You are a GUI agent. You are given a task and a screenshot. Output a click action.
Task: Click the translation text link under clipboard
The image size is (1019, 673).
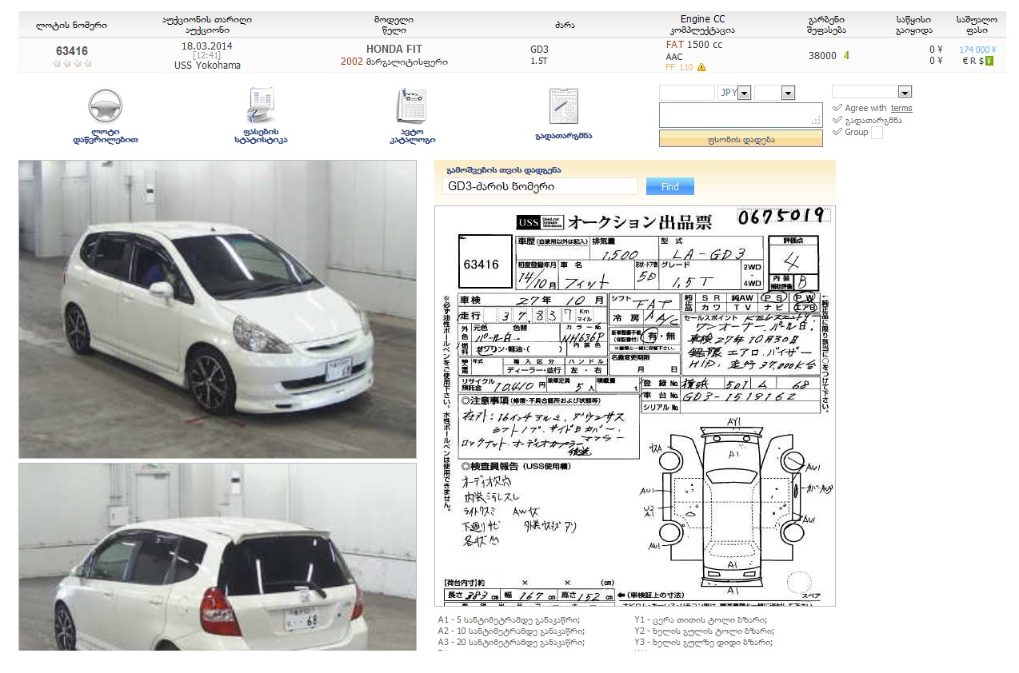pos(564,136)
